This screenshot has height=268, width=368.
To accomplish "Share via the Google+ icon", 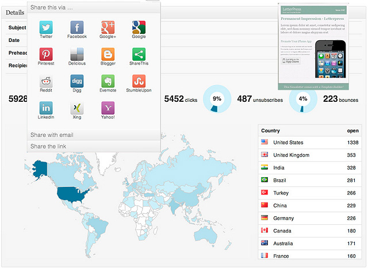I will 108,27.
